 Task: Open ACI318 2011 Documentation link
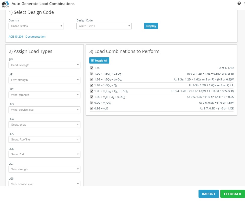tap(27, 37)
